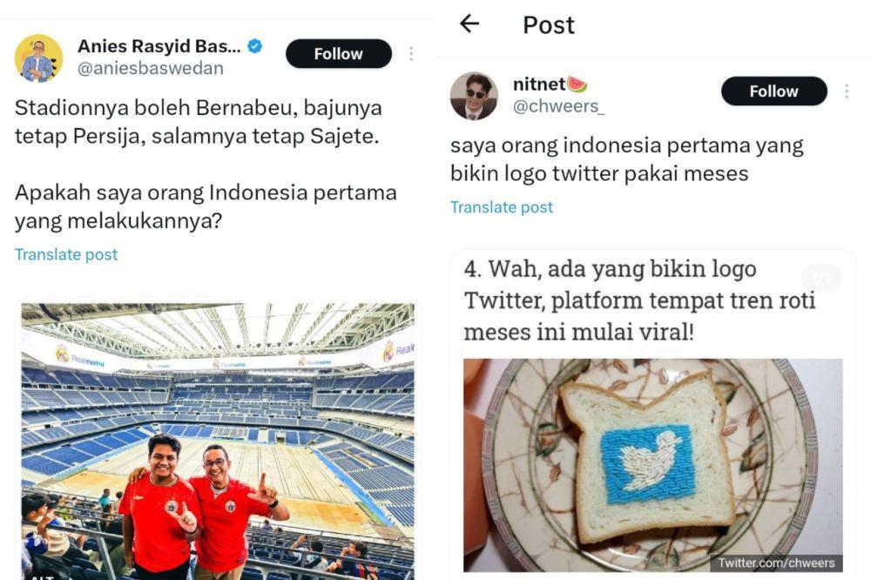Open Anies Rasyid Baswedan's profile avatar

tap(38, 57)
